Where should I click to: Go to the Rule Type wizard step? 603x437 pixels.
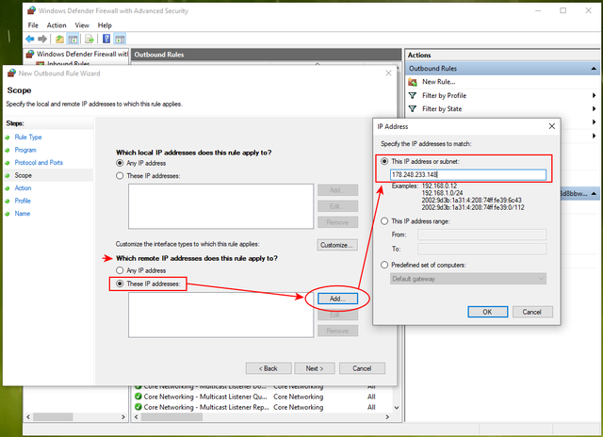28,137
